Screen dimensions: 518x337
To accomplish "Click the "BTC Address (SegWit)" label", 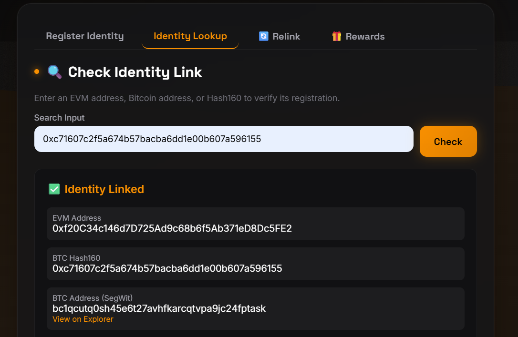I will coord(92,298).
